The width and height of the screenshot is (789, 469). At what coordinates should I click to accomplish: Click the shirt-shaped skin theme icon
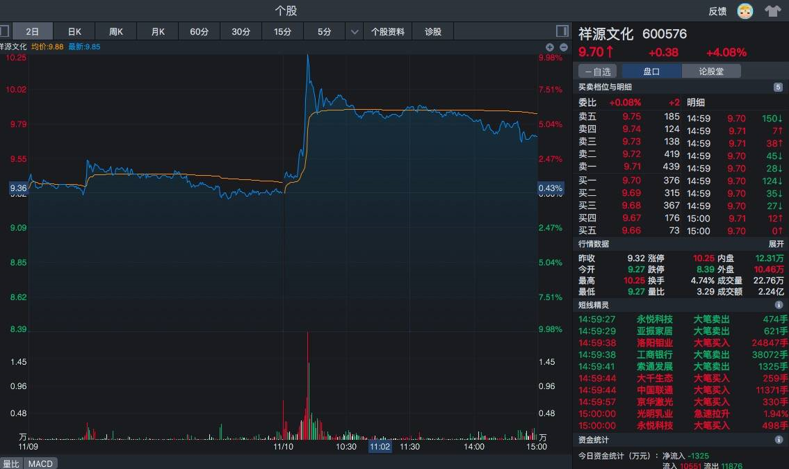click(772, 11)
